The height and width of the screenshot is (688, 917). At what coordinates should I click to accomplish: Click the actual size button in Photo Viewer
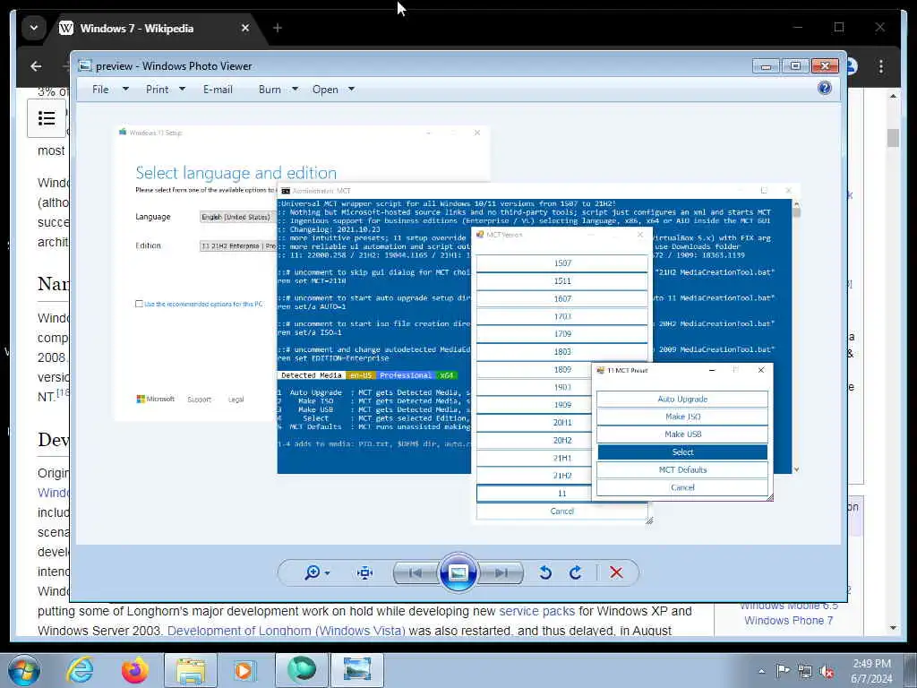coord(365,572)
